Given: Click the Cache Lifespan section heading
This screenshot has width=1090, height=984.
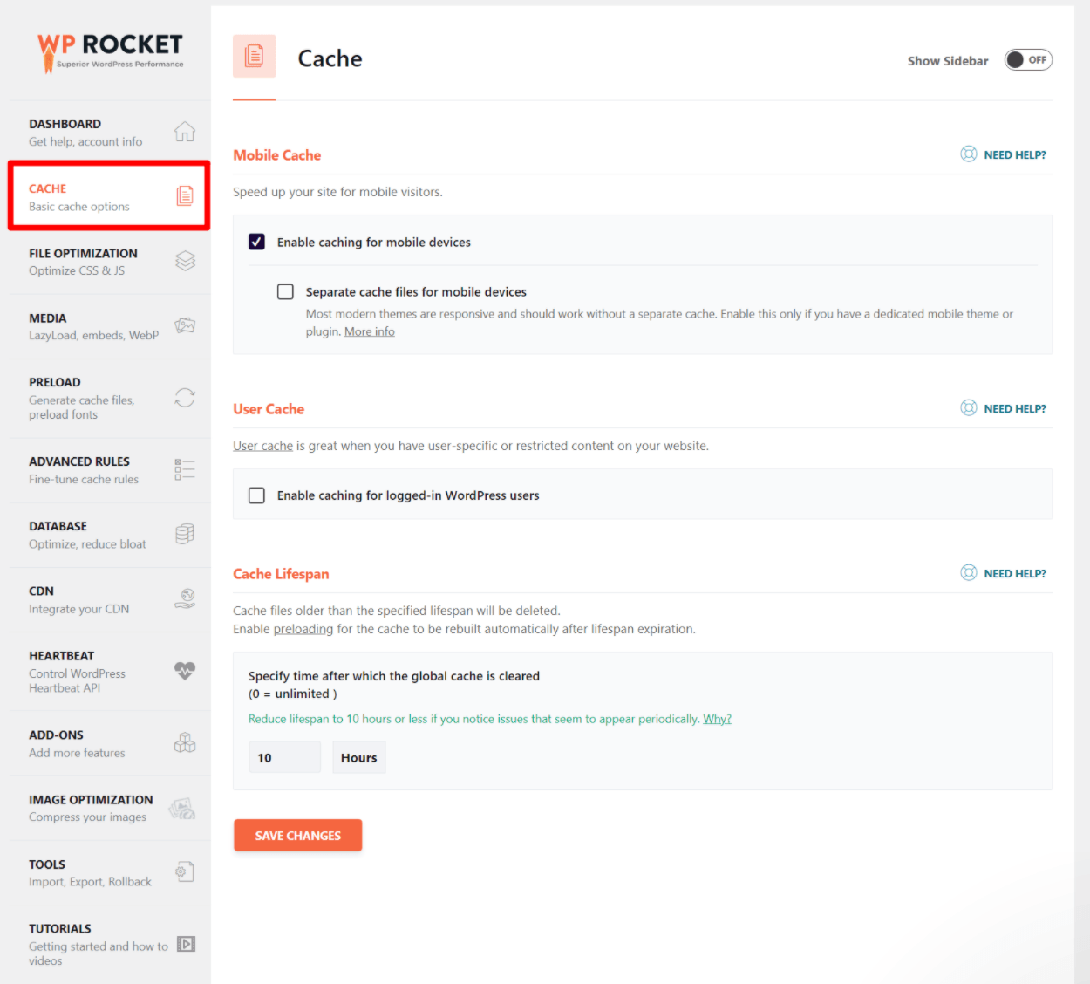Looking at the screenshot, I should click(281, 574).
